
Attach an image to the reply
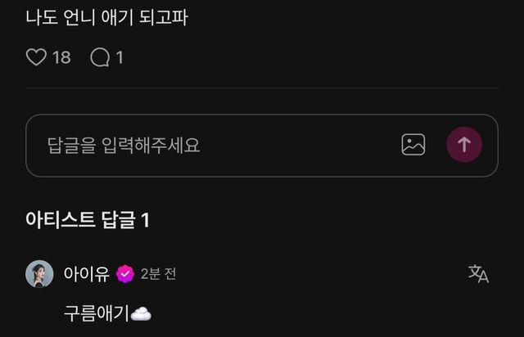coord(413,145)
